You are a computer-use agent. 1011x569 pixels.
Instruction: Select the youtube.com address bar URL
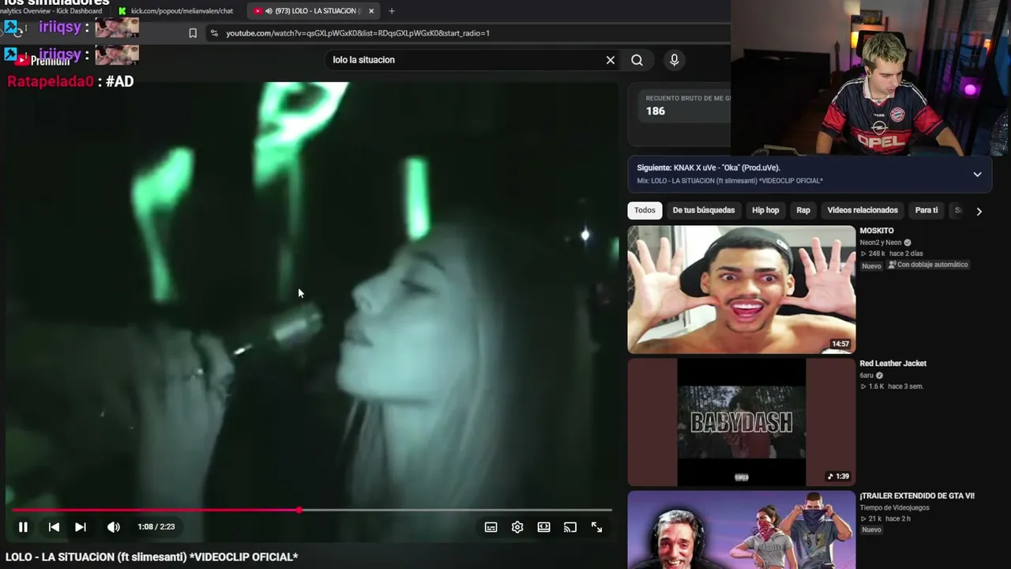point(358,33)
